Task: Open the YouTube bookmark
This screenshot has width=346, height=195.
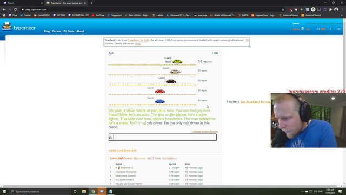Action: tap(98, 15)
